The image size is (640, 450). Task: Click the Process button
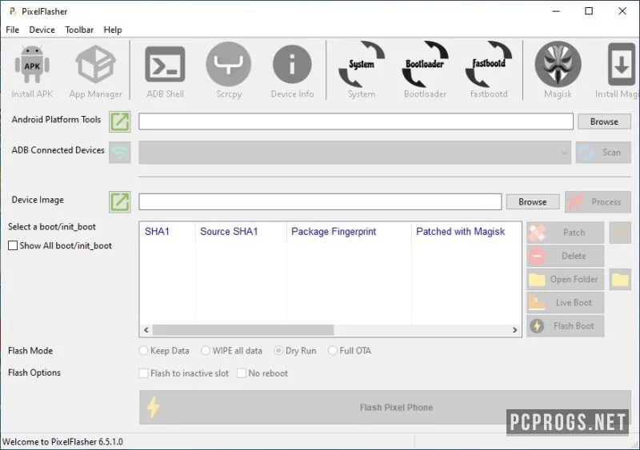tap(598, 202)
